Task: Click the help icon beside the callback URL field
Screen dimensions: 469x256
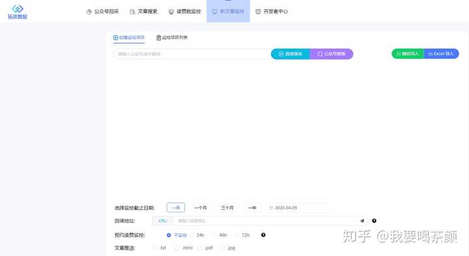Action: tap(374, 221)
